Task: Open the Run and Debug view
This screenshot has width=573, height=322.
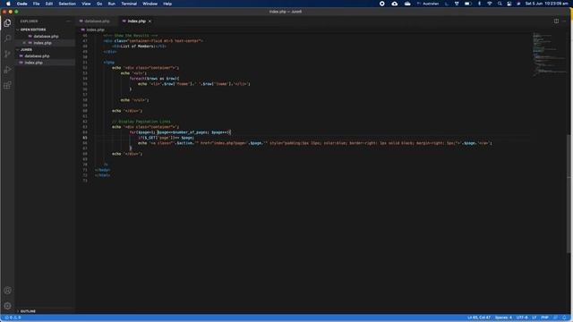Action: coord(7,70)
